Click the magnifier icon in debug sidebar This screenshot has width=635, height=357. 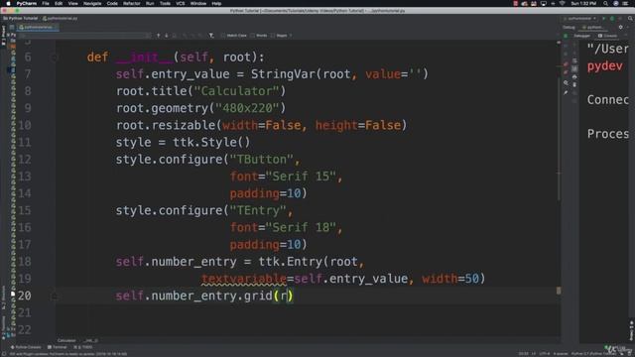[566, 83]
